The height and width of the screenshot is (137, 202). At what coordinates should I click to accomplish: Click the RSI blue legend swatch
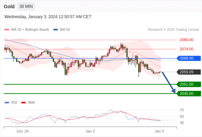7,103
